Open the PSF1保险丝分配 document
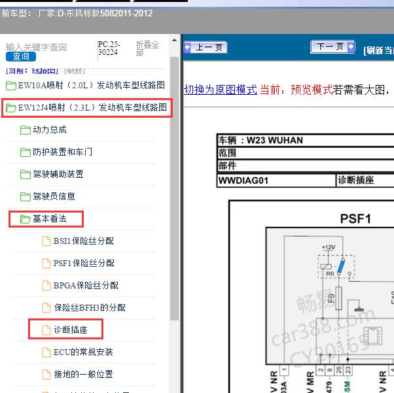The width and height of the screenshot is (394, 393). (84, 263)
